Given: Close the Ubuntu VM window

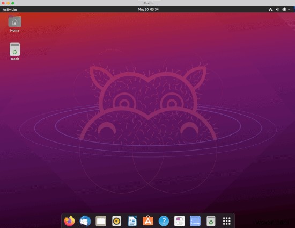Looking at the screenshot, I should coord(3,3).
